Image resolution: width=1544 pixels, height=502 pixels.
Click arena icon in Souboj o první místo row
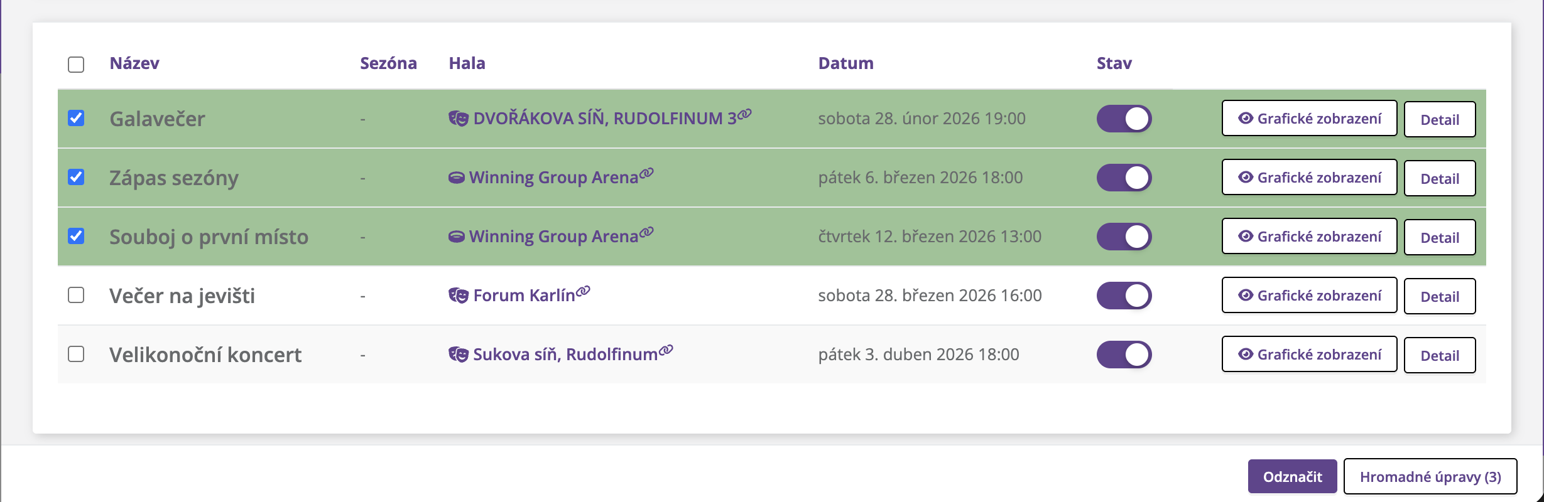tap(456, 237)
